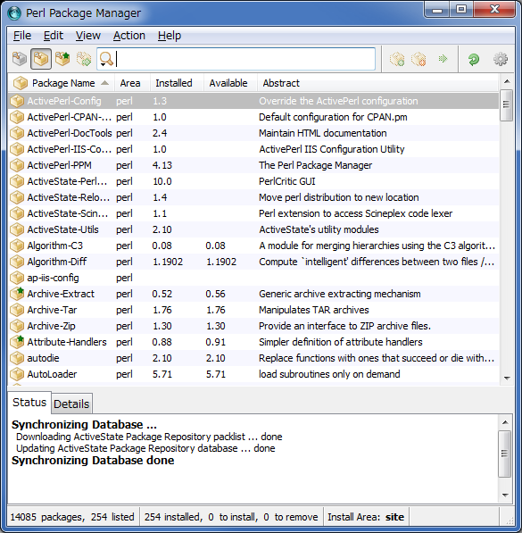Switch to the Status tab
The width and height of the screenshot is (522, 533).
pos(29,403)
